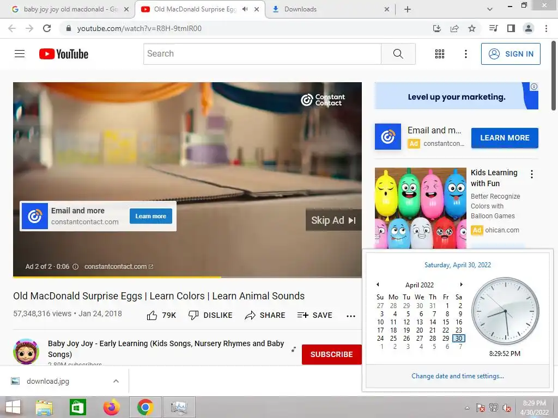Click April 2022 calendar header
558x418 pixels.
tap(420, 285)
